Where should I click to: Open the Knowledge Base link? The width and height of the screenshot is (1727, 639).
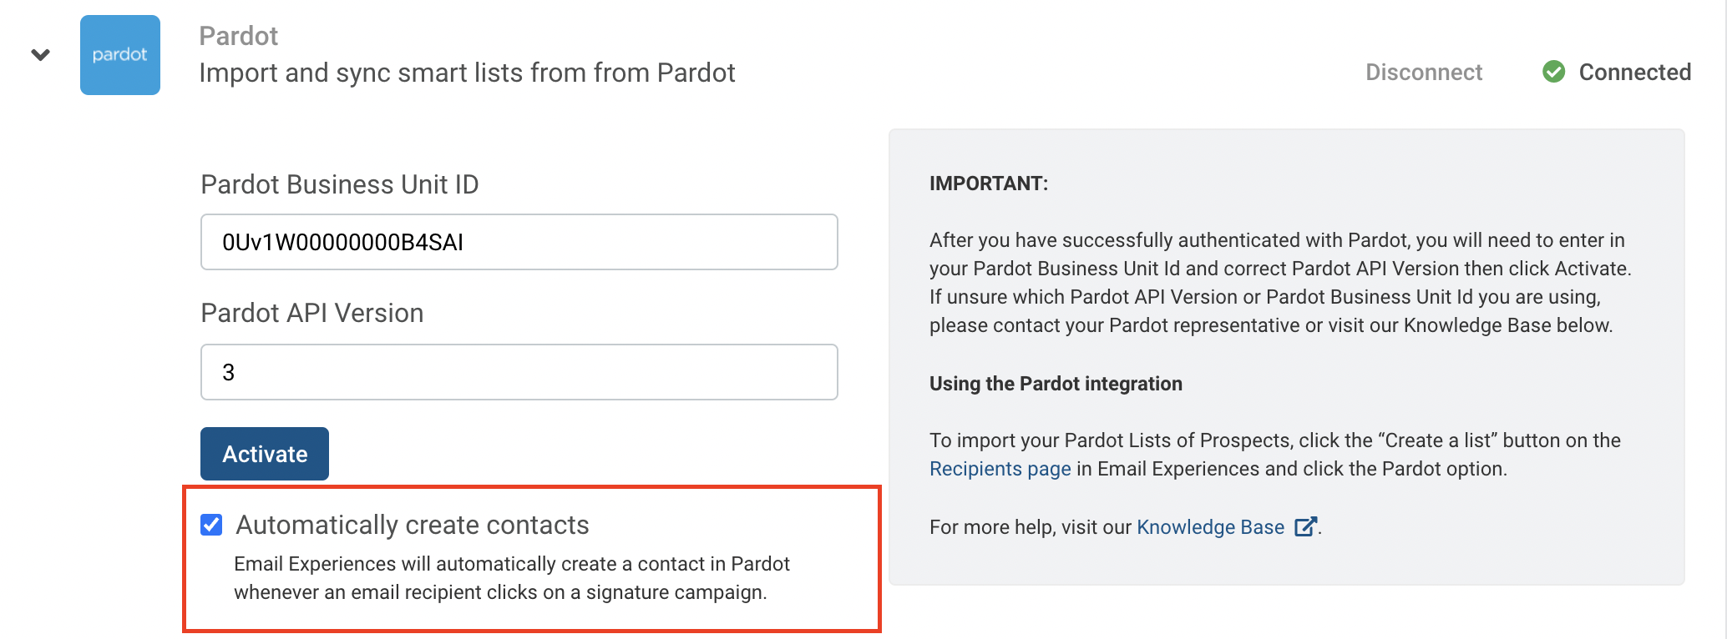[1210, 527]
